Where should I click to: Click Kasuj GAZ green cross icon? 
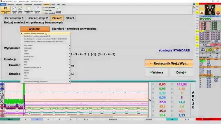tap(43, 10)
